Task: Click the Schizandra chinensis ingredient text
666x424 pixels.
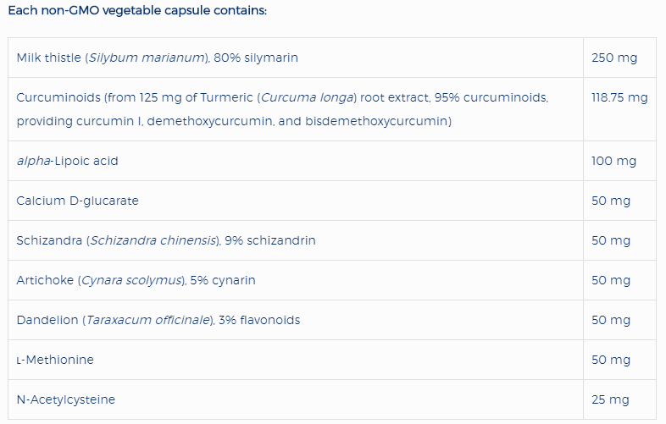Action: 154,240
